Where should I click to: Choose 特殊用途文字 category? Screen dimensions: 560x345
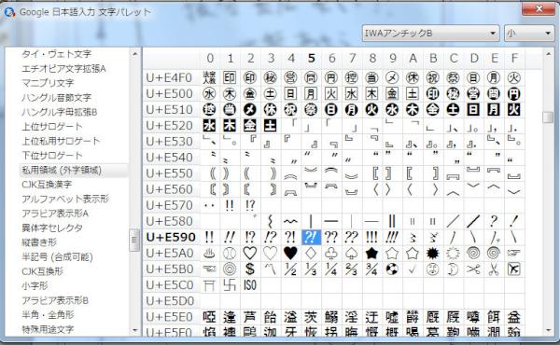48,330
